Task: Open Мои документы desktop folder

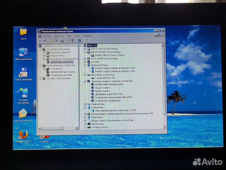Action: [x=23, y=115]
